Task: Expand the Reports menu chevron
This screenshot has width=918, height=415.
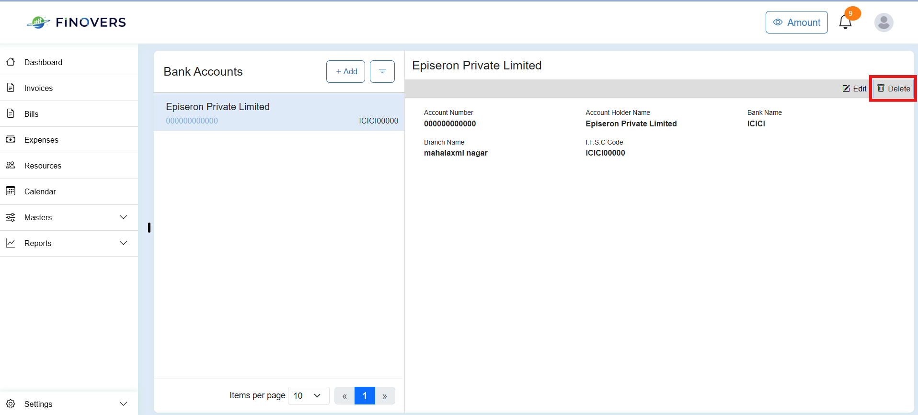Action: 123,243
